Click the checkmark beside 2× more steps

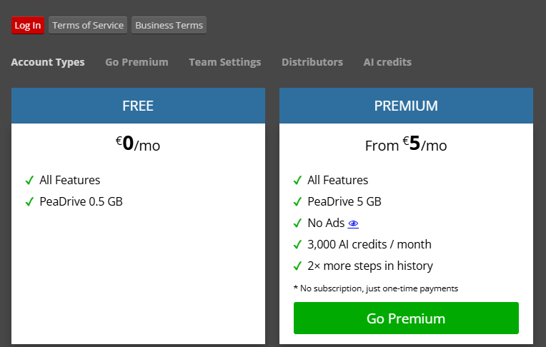click(297, 266)
